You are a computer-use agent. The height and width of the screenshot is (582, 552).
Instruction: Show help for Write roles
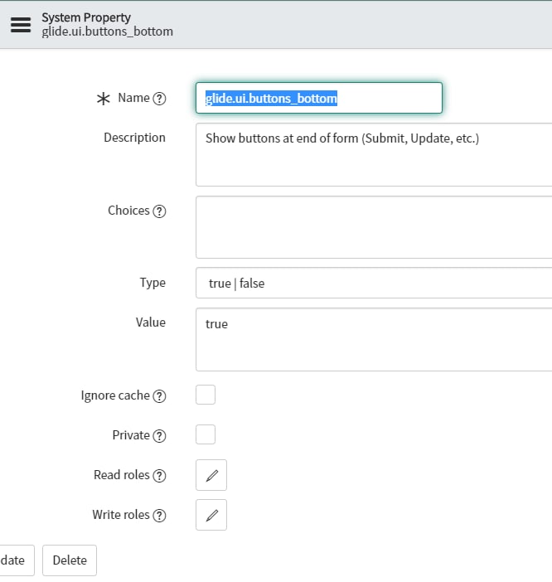(x=159, y=515)
